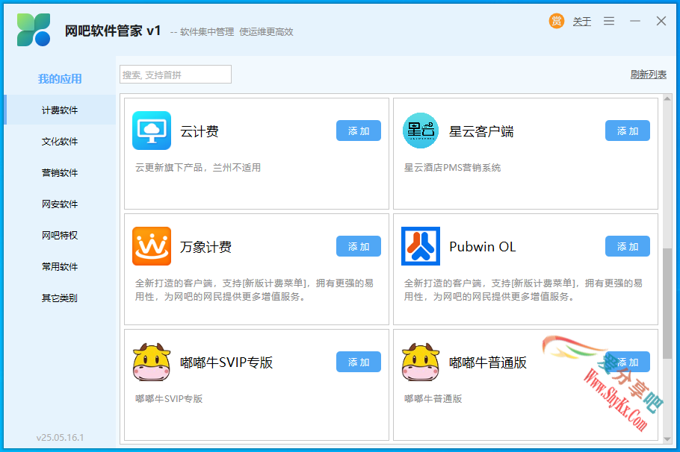Add 嘟嘟牛普通版 with the 添加 button
Image resolution: width=680 pixels, height=452 pixels.
pos(627,362)
